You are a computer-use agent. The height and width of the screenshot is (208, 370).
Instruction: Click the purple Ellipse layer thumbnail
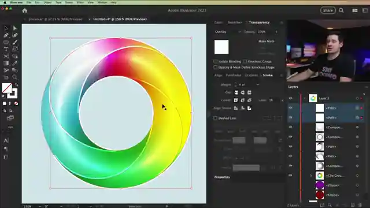coord(320,185)
